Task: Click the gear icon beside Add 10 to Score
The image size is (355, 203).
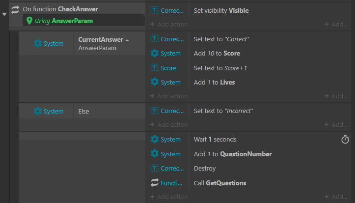Action: (154, 53)
